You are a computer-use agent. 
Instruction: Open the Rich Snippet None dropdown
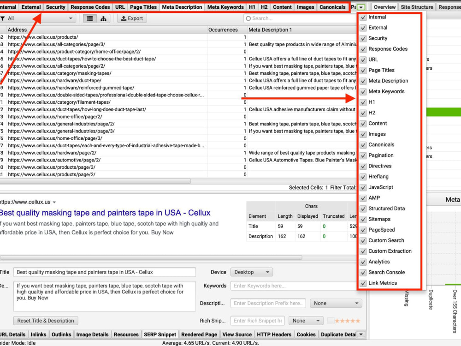coord(306,321)
